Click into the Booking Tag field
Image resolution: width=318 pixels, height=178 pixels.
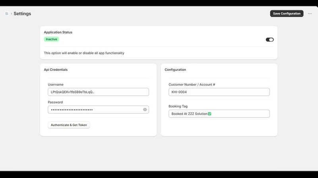pos(219,114)
